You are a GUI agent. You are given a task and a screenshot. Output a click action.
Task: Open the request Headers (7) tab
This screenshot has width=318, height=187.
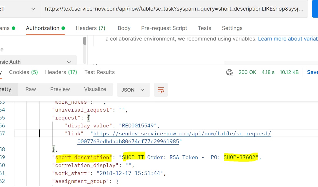[90, 28]
